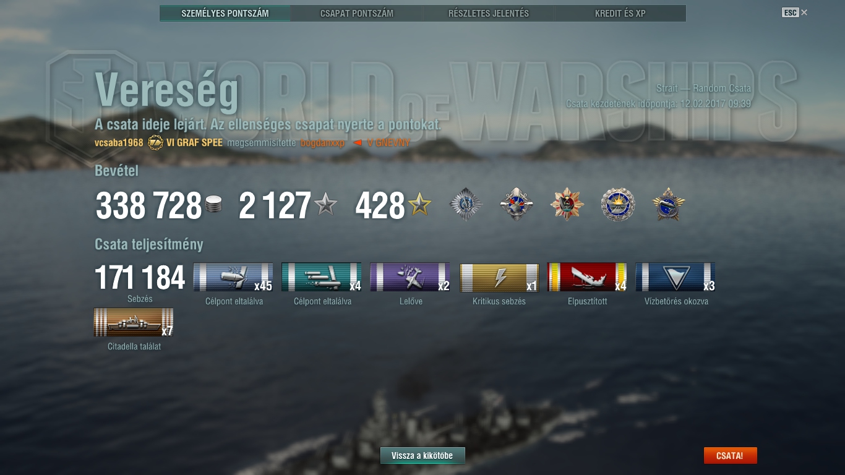Click the Vissza a kikötőbe button
Viewport: 845px width, 475px height.
[x=422, y=456]
